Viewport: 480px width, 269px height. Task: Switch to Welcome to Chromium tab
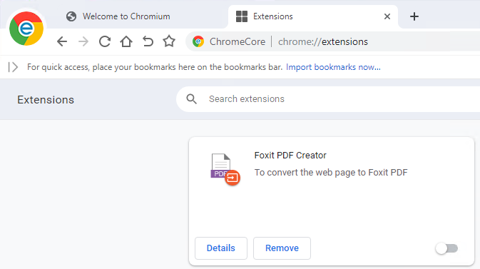coord(126,16)
